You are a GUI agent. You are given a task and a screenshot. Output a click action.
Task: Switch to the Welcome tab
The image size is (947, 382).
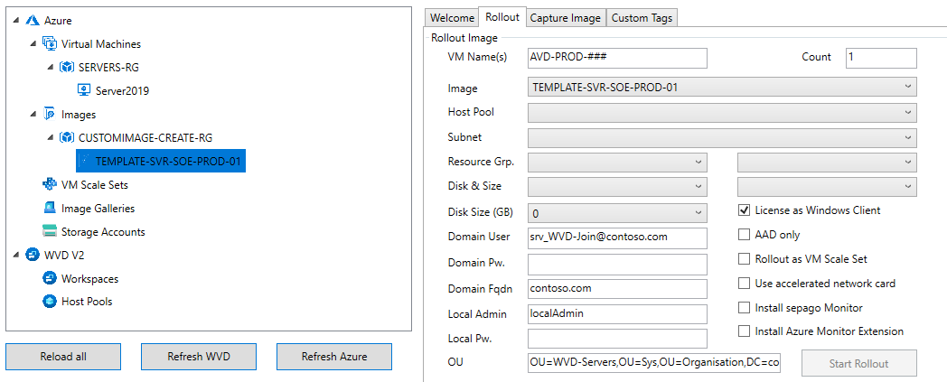pyautogui.click(x=452, y=18)
